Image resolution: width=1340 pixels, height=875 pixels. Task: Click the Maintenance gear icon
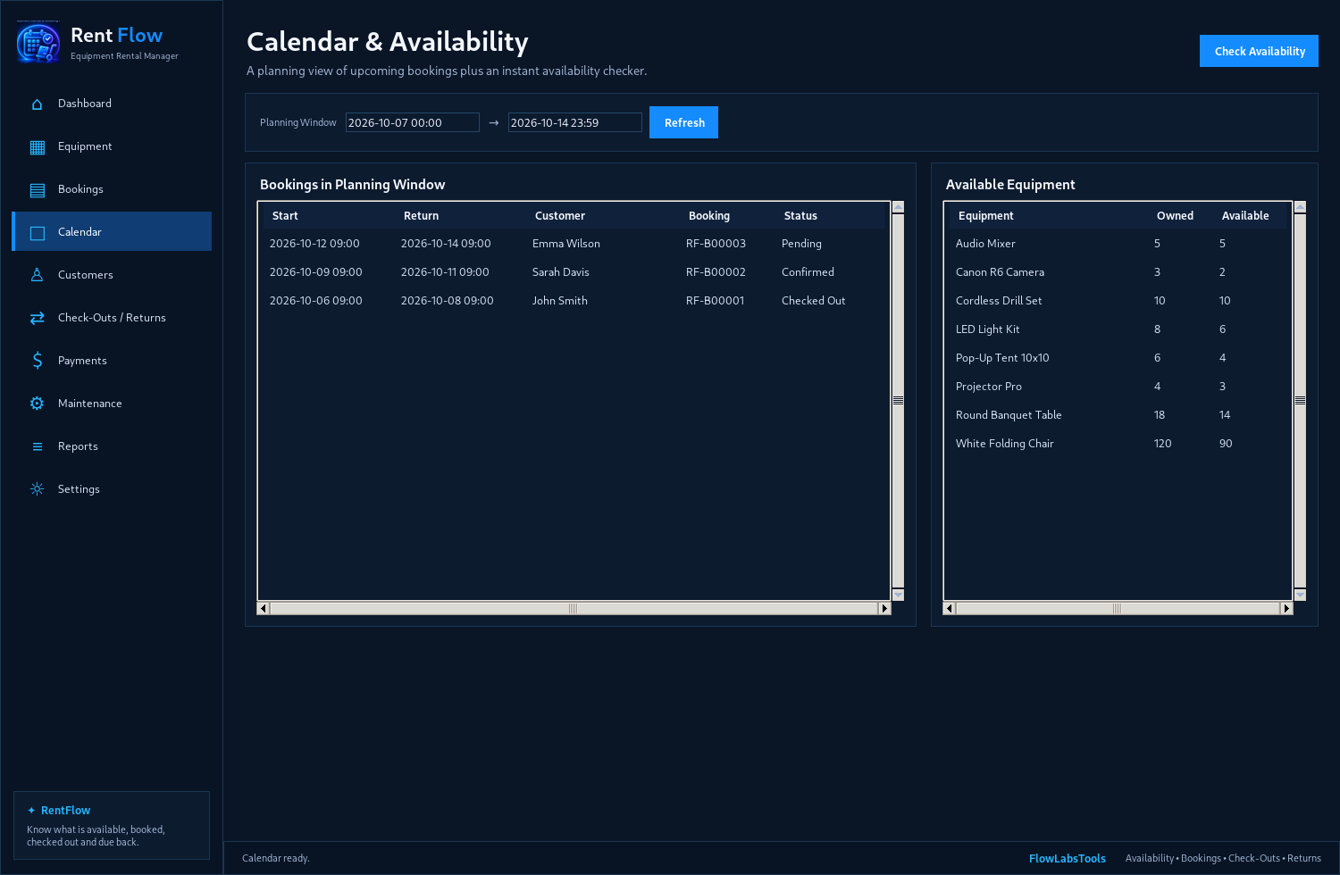[37, 404]
